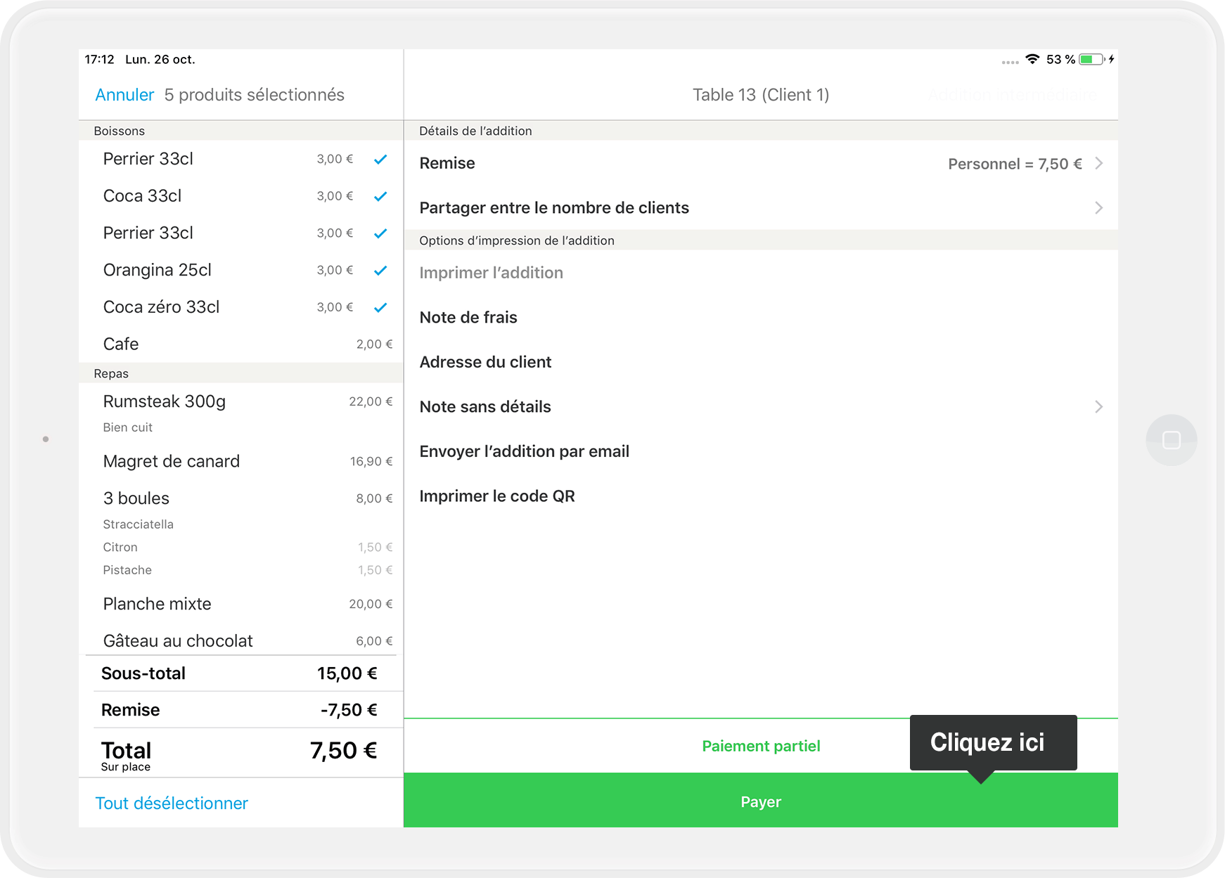Tap Envoyer l'addition par email
The height and width of the screenshot is (878, 1225).
pos(761,451)
